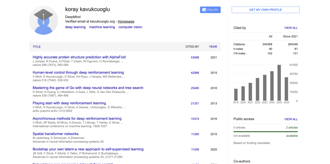
Task: Open Human-level control through deep reinforcement learning
Action: coord(78,72)
